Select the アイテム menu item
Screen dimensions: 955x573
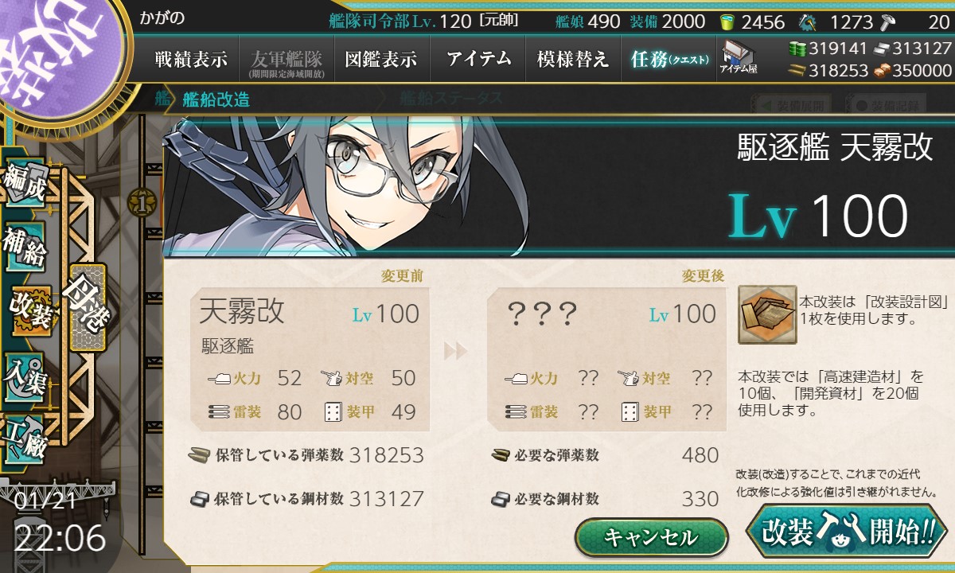[x=477, y=59]
